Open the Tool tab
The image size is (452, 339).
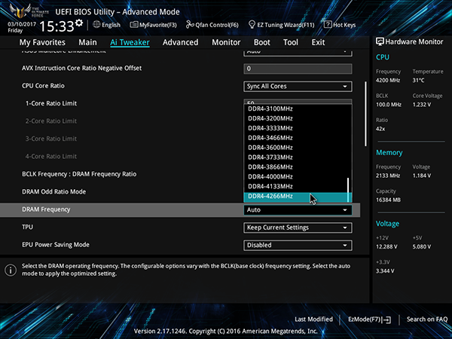point(291,42)
